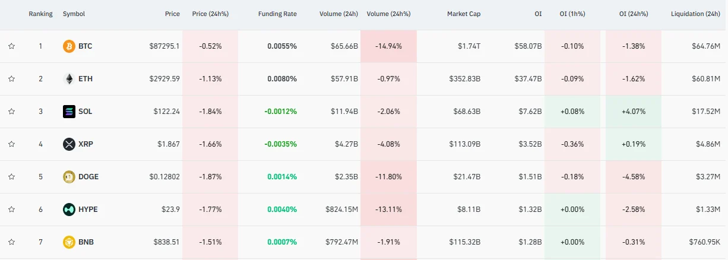Star the SOL row as favorite
Viewport: 728px width, 260px height.
[x=11, y=112]
